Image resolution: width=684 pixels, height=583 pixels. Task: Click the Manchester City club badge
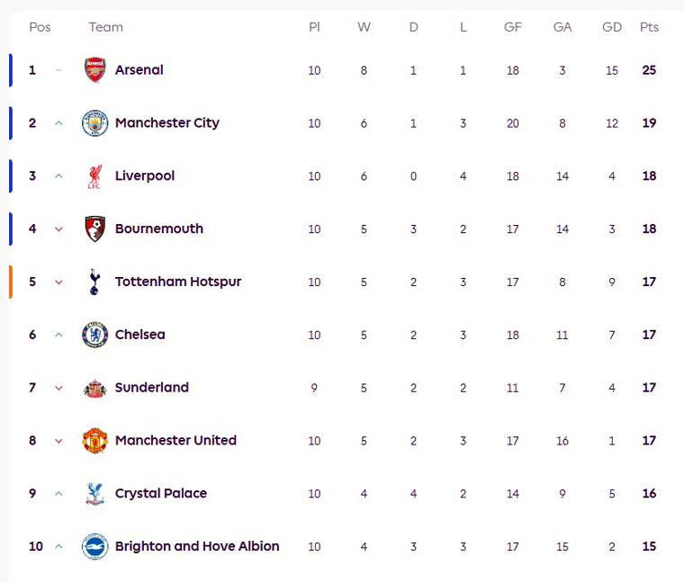(94, 123)
